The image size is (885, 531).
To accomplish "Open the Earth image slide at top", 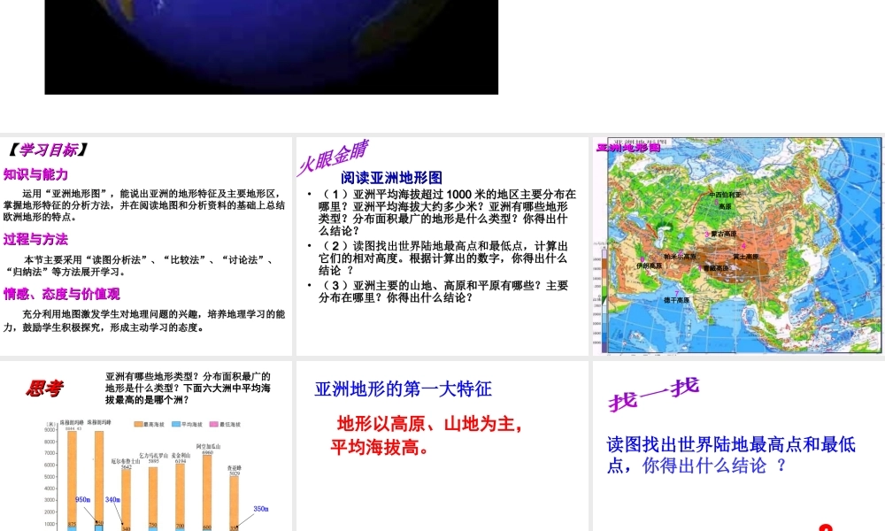I will [x=272, y=47].
